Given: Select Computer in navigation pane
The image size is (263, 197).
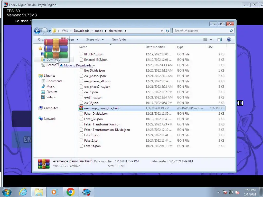Looking at the screenshot, I should click(x=51, y=108).
